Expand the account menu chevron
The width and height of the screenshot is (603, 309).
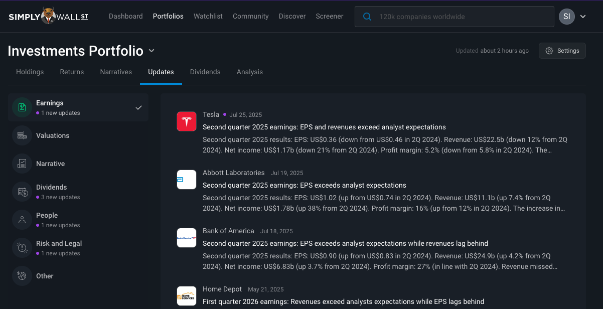[583, 17]
